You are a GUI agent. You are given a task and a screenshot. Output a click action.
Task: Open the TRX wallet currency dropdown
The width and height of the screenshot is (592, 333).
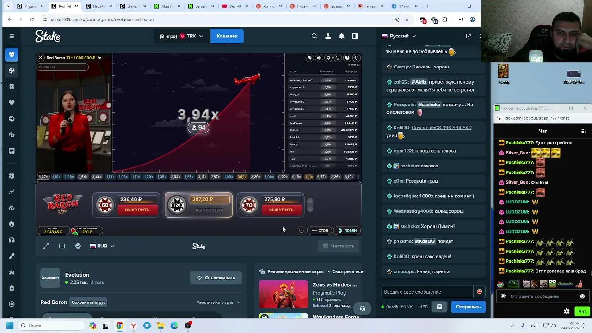(x=181, y=36)
